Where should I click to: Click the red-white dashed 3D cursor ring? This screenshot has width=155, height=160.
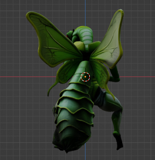pyautogui.click(x=85, y=77)
